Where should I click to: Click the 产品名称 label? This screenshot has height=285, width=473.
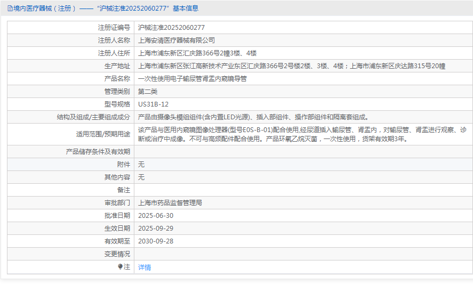[117, 79]
